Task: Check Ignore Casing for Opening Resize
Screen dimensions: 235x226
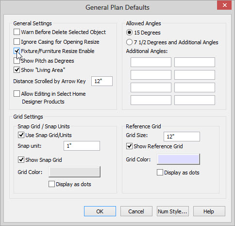Action: coord(17,42)
